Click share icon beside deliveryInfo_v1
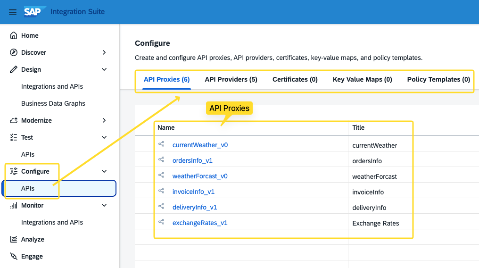This screenshot has height=268, width=479. coord(161,206)
